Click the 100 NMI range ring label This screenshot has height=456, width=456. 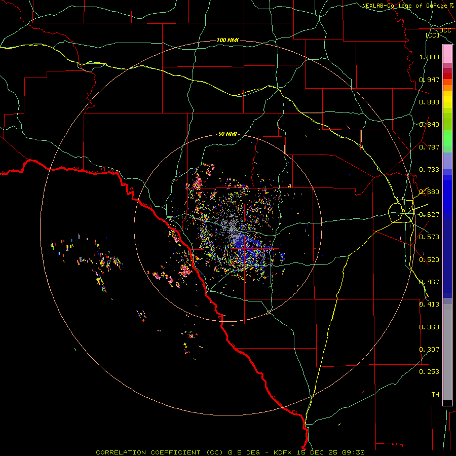tap(227, 40)
